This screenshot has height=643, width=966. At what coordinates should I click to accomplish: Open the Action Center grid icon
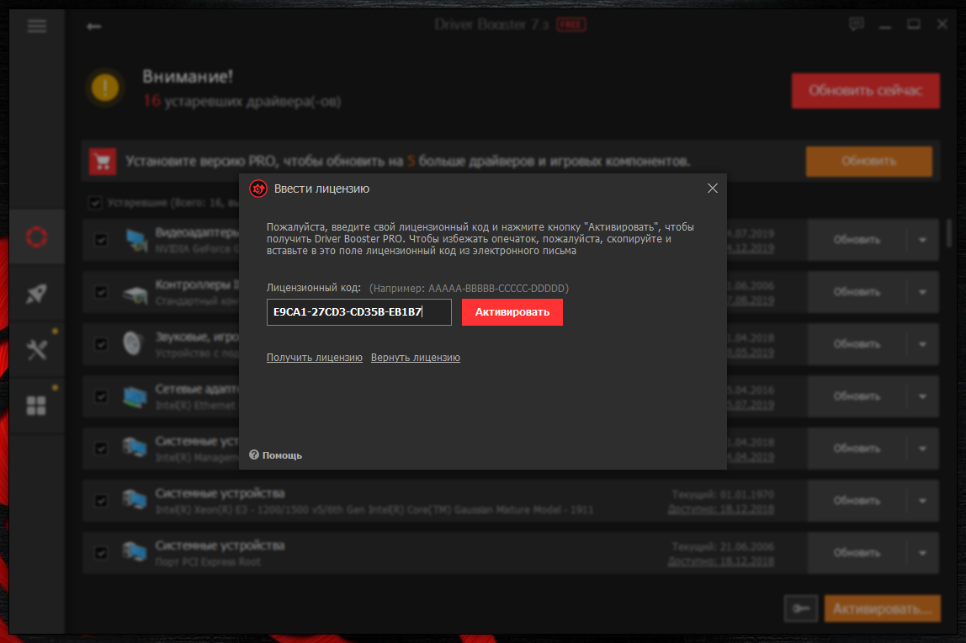[x=36, y=407]
